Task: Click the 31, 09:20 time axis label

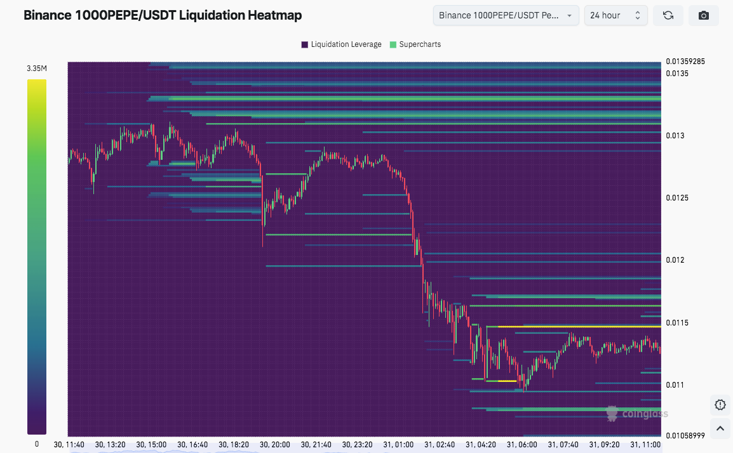Action: coord(604,445)
